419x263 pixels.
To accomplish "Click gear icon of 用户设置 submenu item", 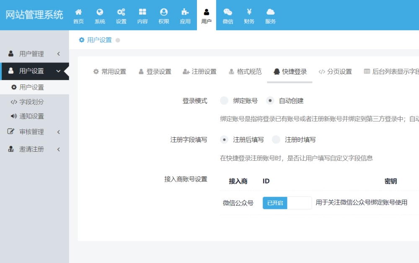I will pyautogui.click(x=14, y=87).
